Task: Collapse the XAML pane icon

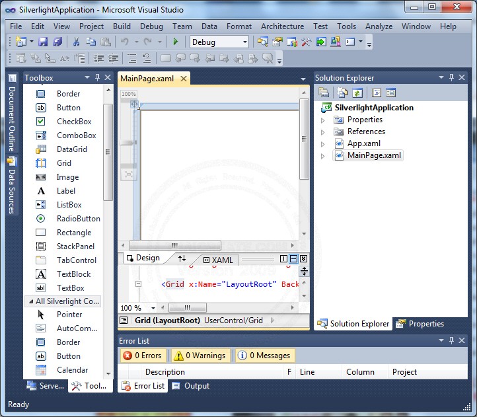Action: click(x=304, y=258)
